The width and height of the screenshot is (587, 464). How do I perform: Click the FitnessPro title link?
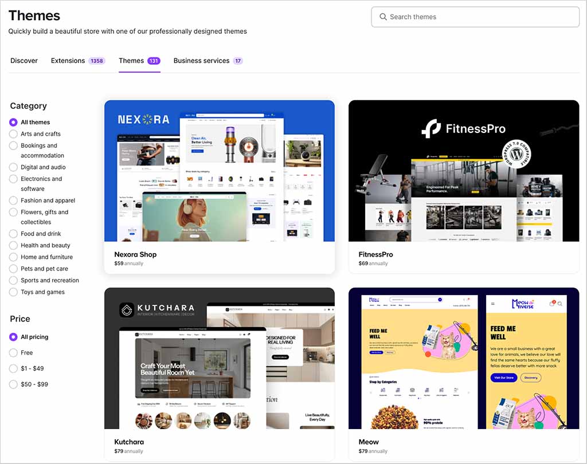(x=376, y=254)
